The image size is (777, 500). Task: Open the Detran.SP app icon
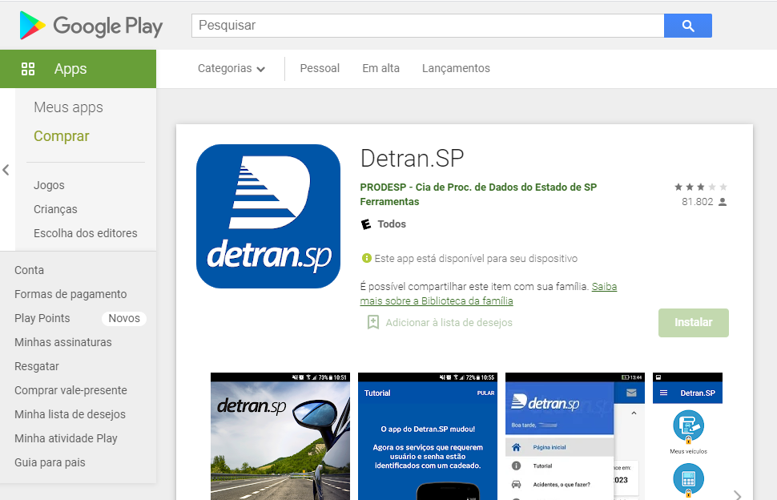[x=268, y=216]
